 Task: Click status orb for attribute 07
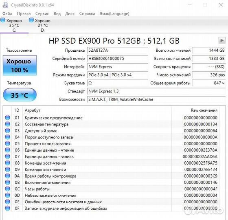(x=8, y=156)
